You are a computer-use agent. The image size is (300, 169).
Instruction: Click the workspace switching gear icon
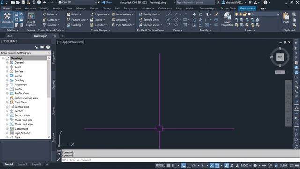(255, 165)
